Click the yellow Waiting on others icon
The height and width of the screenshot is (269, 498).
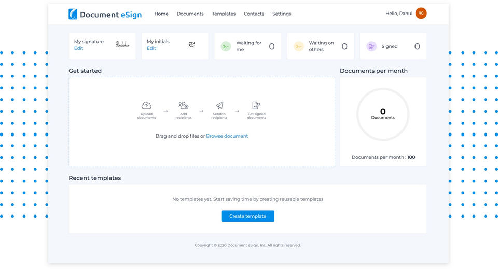click(x=298, y=46)
